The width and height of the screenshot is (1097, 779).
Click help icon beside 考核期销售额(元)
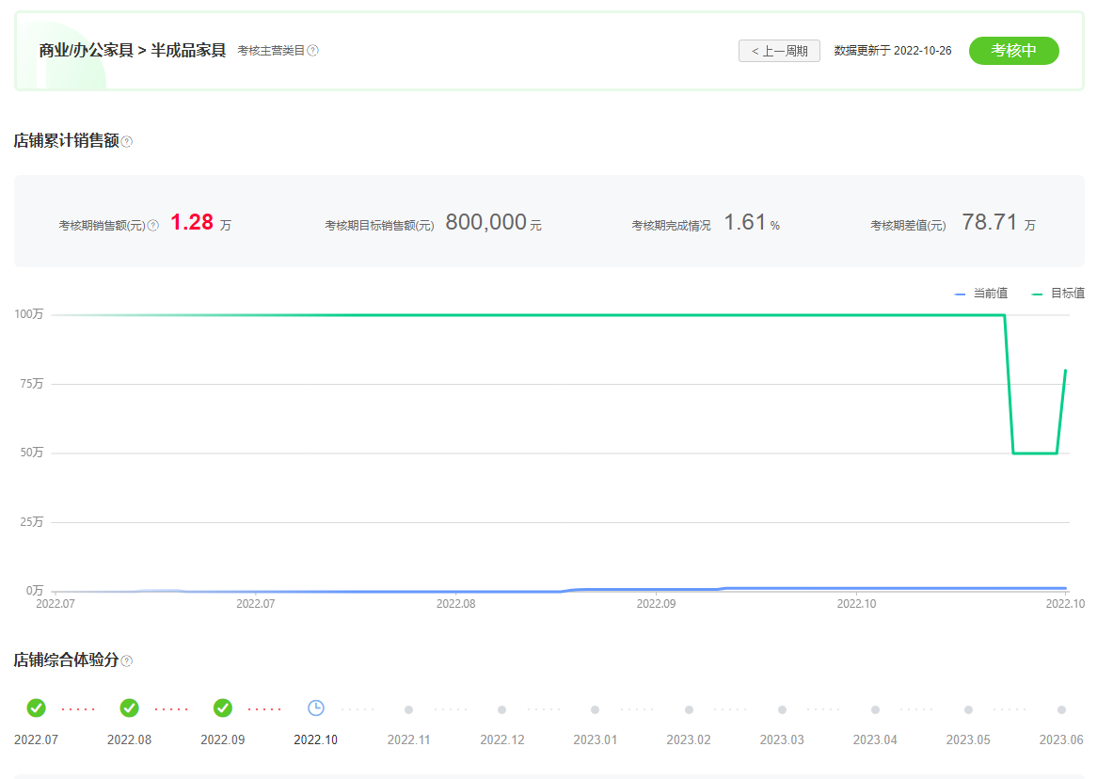[153, 226]
